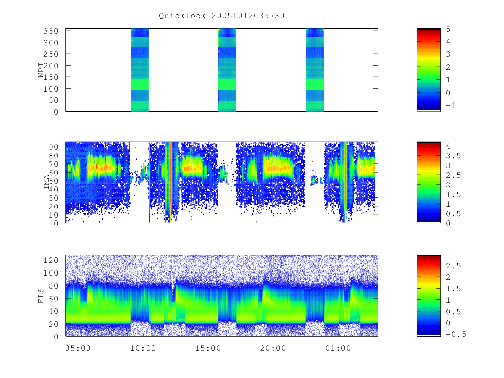This screenshot has width=504, height=378.
Task: Click the 10:00 time tick label
Action: (x=143, y=348)
